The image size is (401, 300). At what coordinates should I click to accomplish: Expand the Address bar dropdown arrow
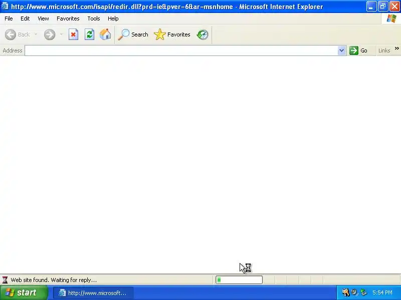point(341,50)
